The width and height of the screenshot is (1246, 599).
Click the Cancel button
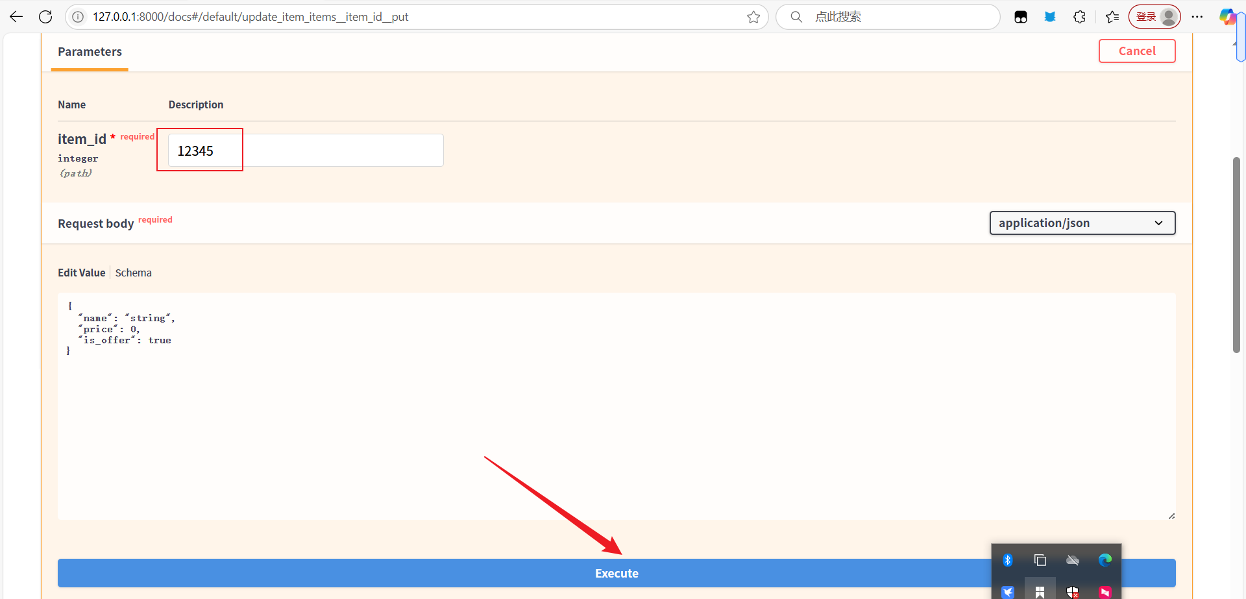1137,51
